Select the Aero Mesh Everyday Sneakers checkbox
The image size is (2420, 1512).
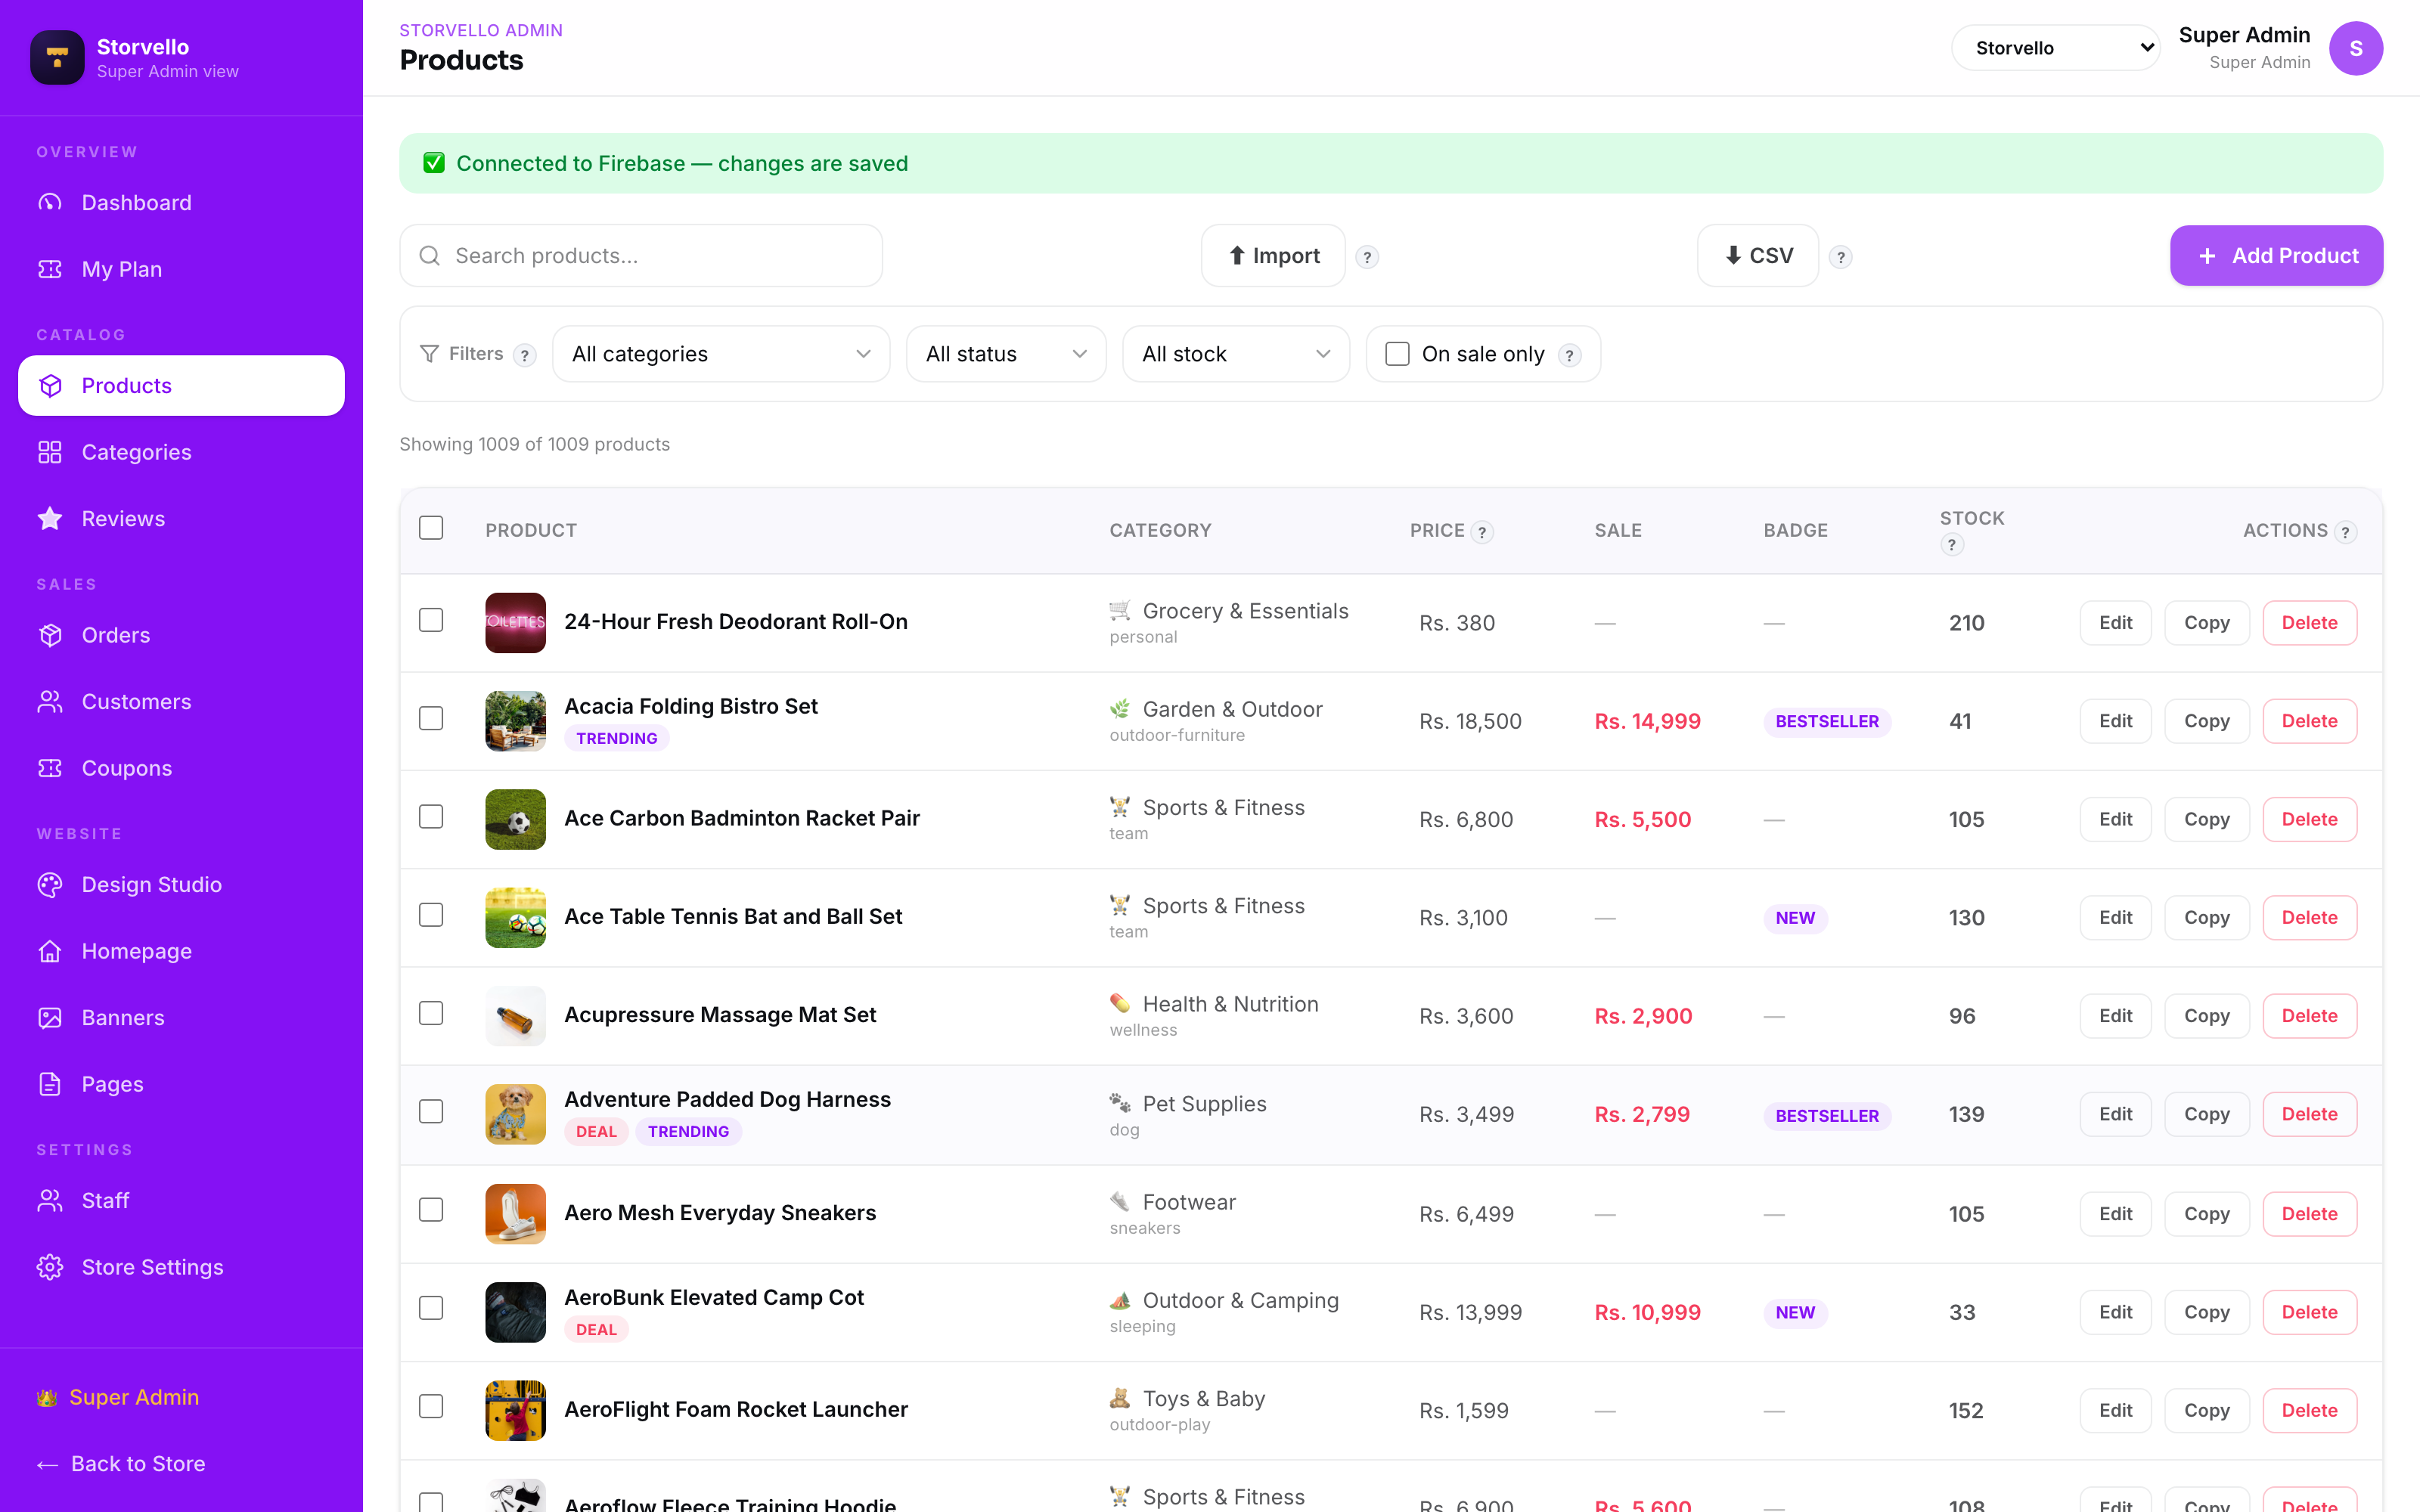tap(431, 1210)
